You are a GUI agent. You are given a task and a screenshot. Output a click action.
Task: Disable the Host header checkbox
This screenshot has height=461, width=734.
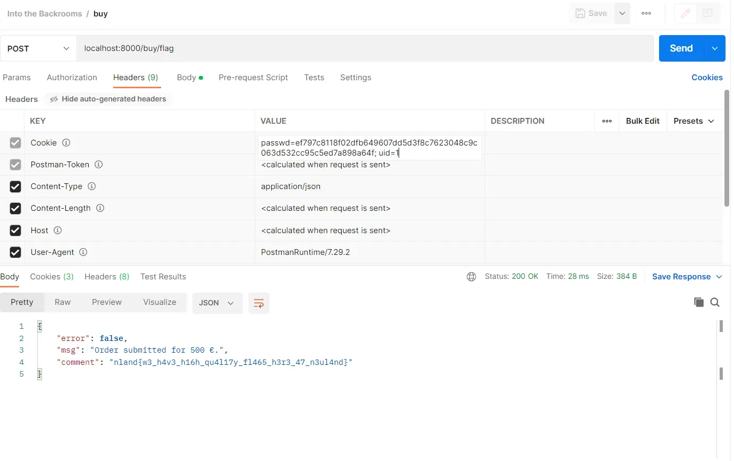point(15,230)
